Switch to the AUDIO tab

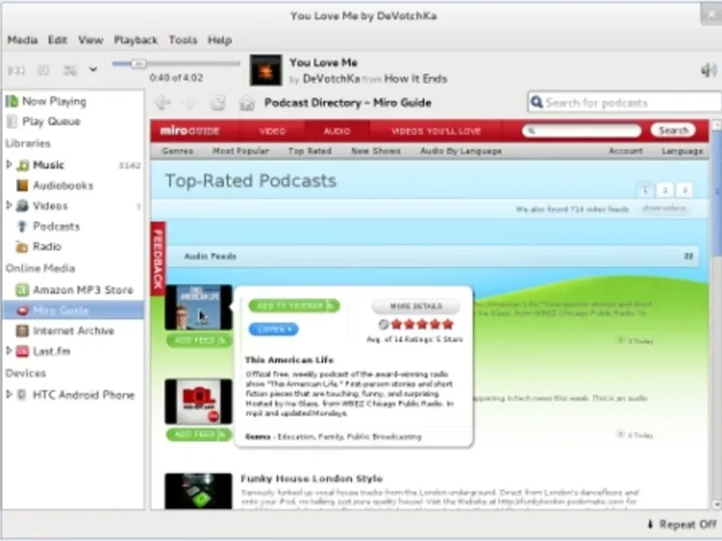(337, 131)
